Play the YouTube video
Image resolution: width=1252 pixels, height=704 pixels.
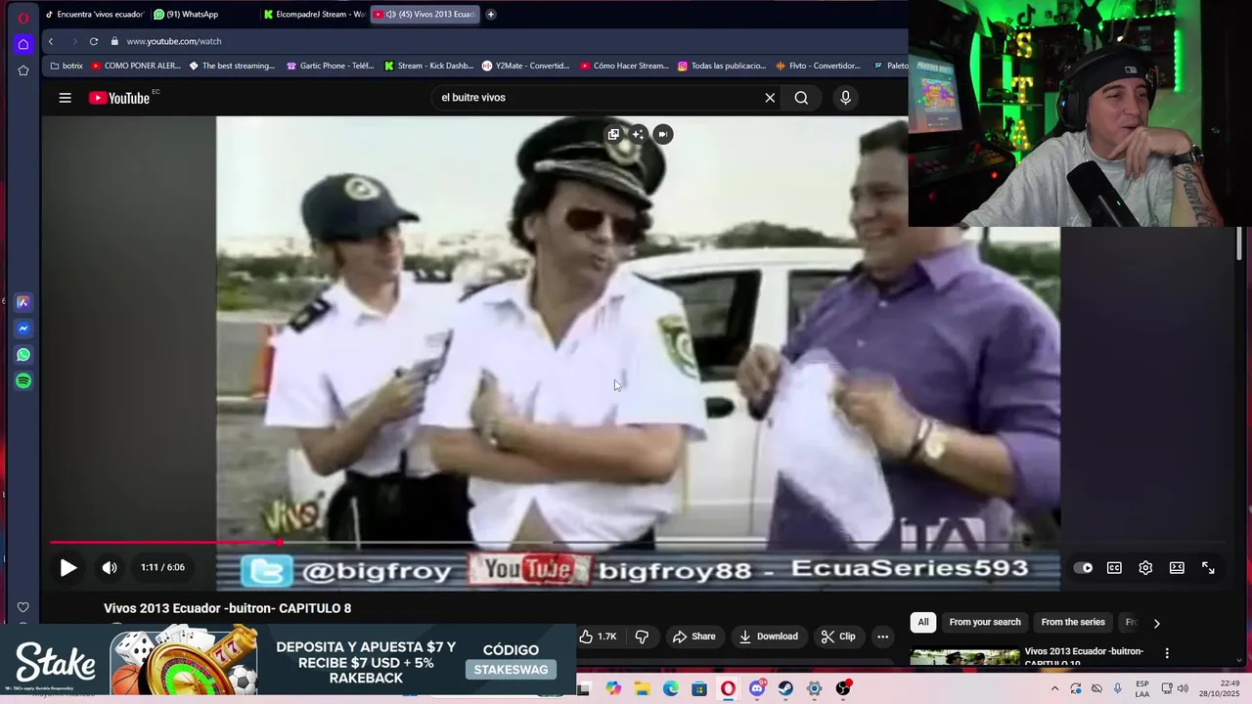click(x=68, y=567)
